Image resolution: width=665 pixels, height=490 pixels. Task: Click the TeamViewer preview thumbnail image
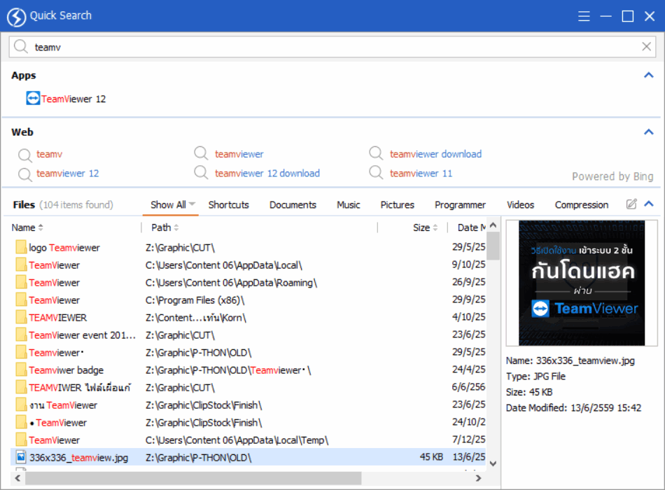pos(581,283)
